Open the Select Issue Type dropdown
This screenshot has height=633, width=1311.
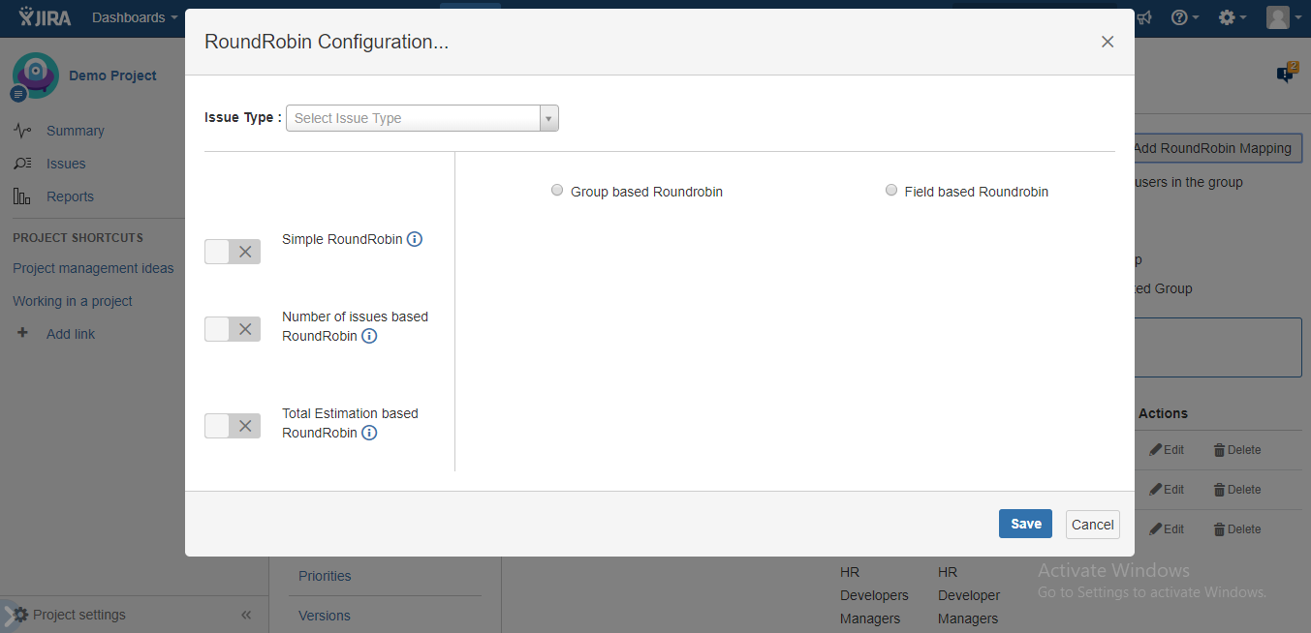coord(422,118)
